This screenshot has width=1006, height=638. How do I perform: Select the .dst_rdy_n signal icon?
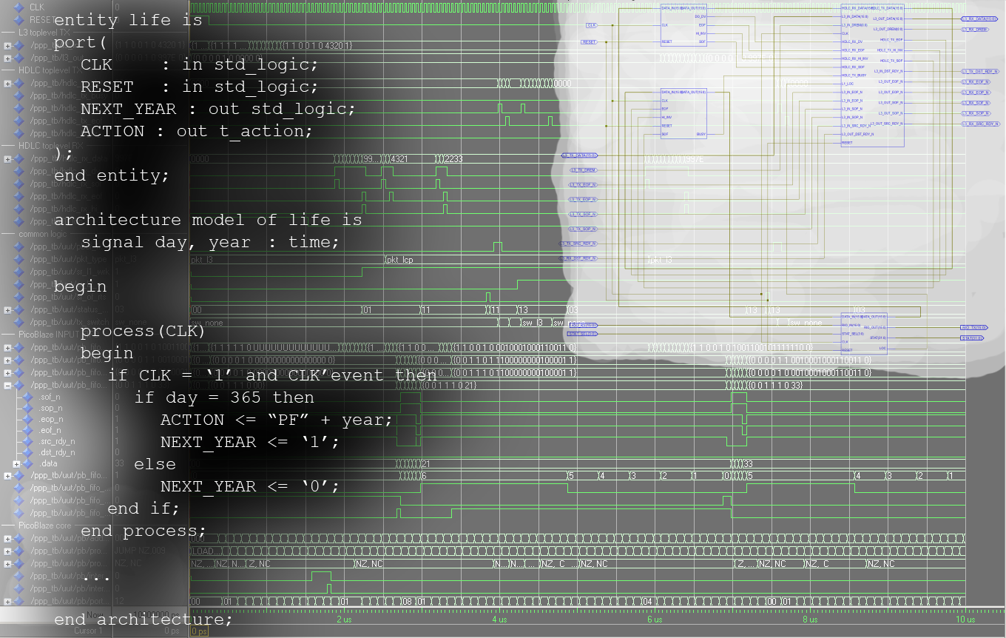pos(28,452)
